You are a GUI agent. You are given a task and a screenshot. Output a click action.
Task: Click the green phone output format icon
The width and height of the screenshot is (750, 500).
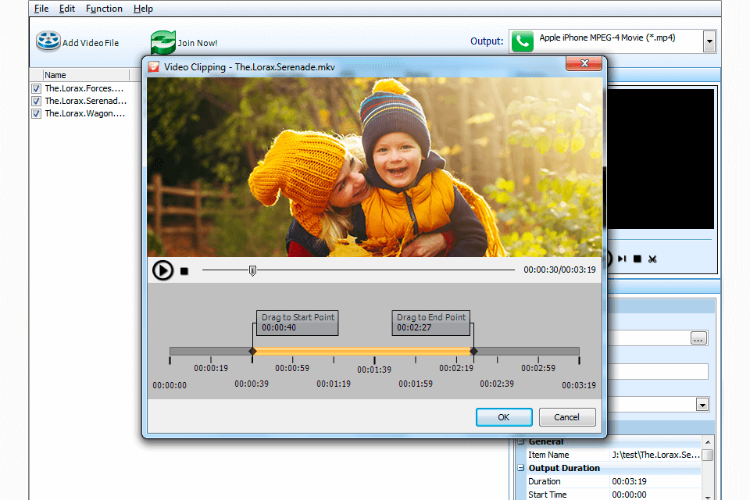522,41
